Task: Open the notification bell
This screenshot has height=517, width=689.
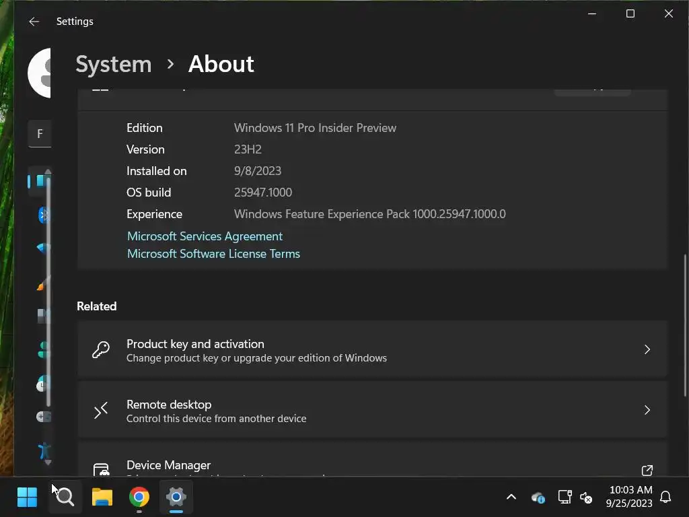Action: (665, 497)
